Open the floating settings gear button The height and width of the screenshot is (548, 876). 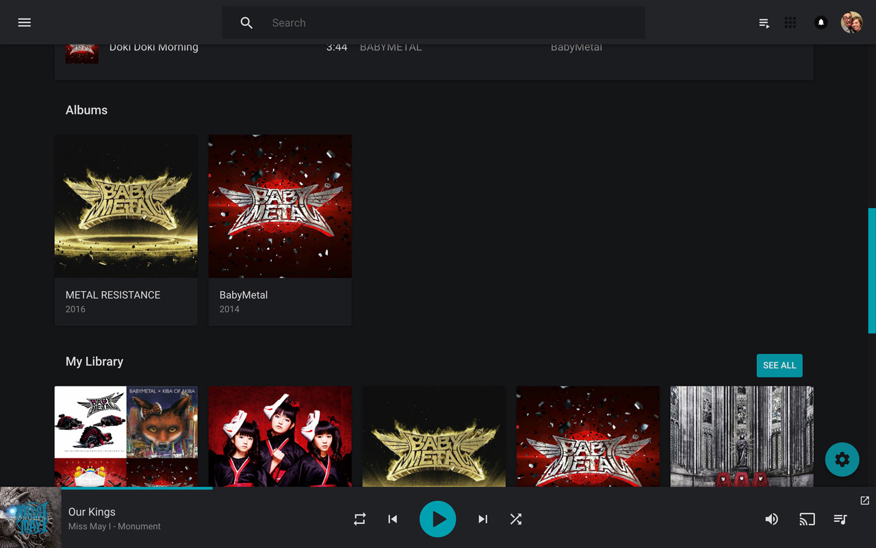click(842, 460)
